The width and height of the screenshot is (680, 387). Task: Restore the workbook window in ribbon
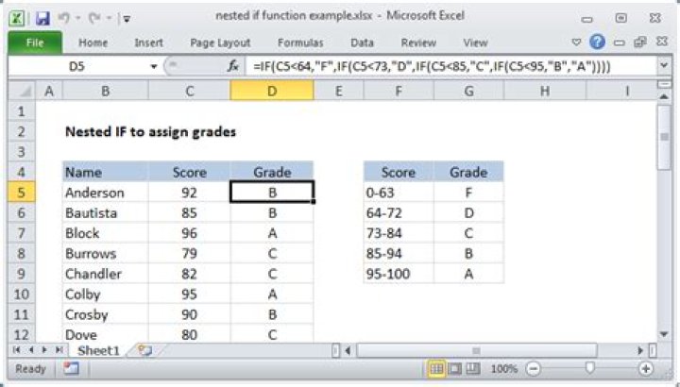(x=640, y=42)
